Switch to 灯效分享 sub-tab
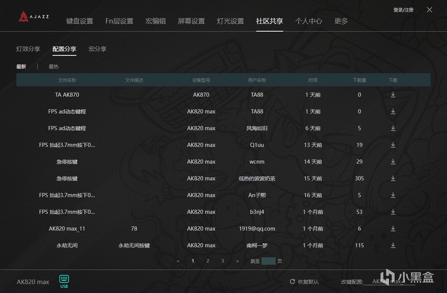Image resolution: width=447 pixels, height=293 pixels. point(28,49)
